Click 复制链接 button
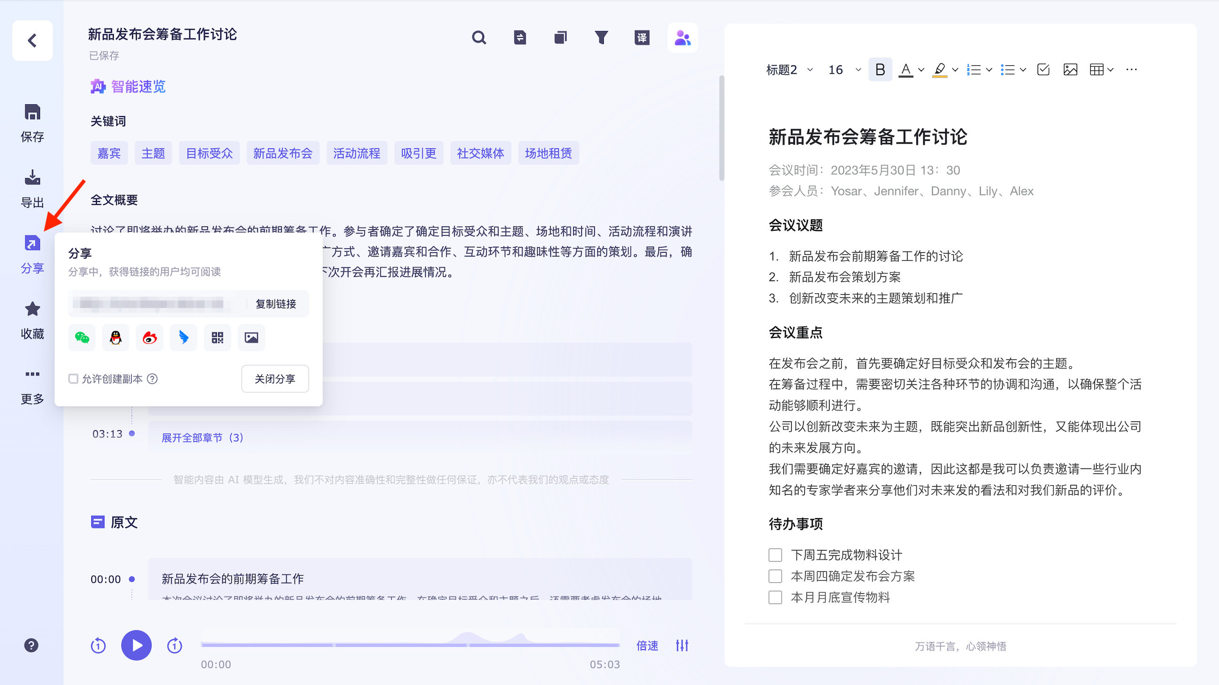Screen dimensions: 1219x685 (x=276, y=304)
